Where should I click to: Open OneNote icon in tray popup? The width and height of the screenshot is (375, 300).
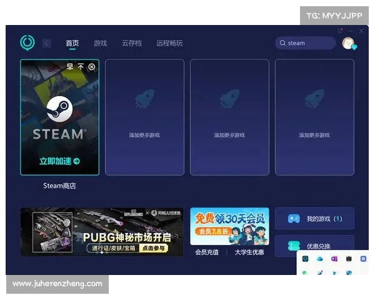[x=334, y=259]
